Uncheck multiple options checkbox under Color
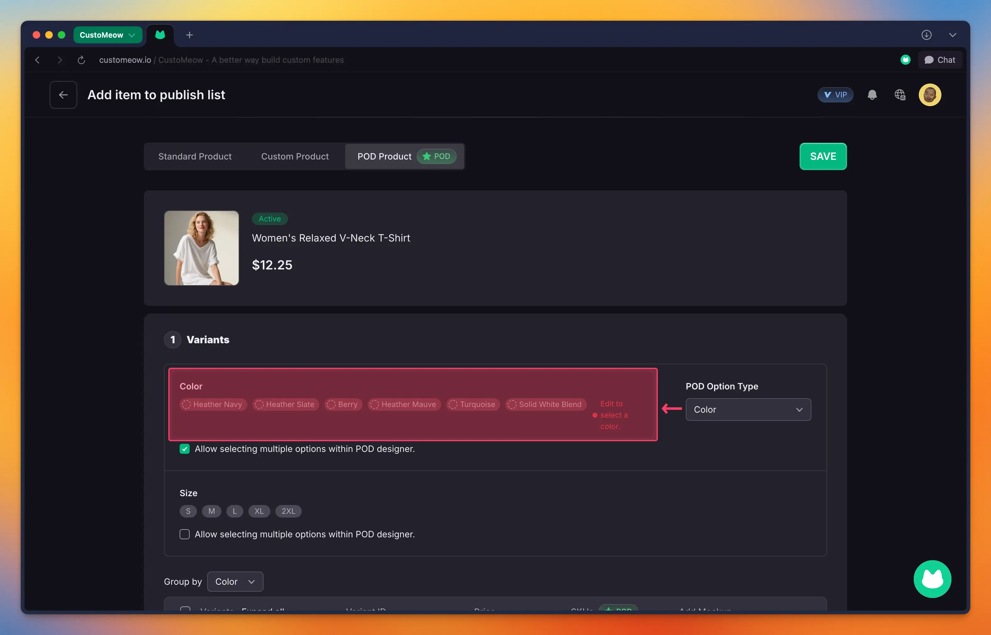This screenshot has height=635, width=991. click(185, 449)
